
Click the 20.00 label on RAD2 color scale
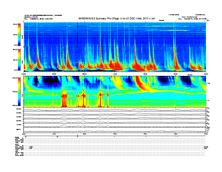[x=15, y=35]
